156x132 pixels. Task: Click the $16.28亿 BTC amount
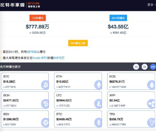[9, 82]
